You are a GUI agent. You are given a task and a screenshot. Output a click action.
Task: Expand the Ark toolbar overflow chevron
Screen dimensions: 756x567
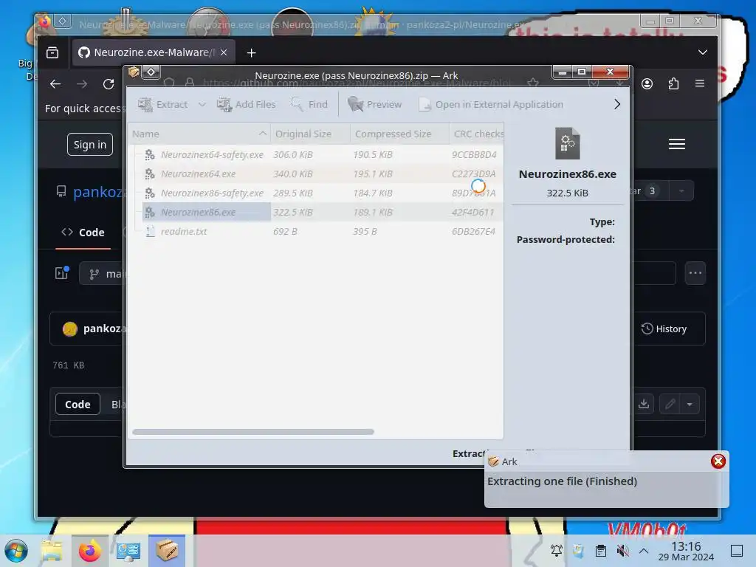[x=617, y=104]
